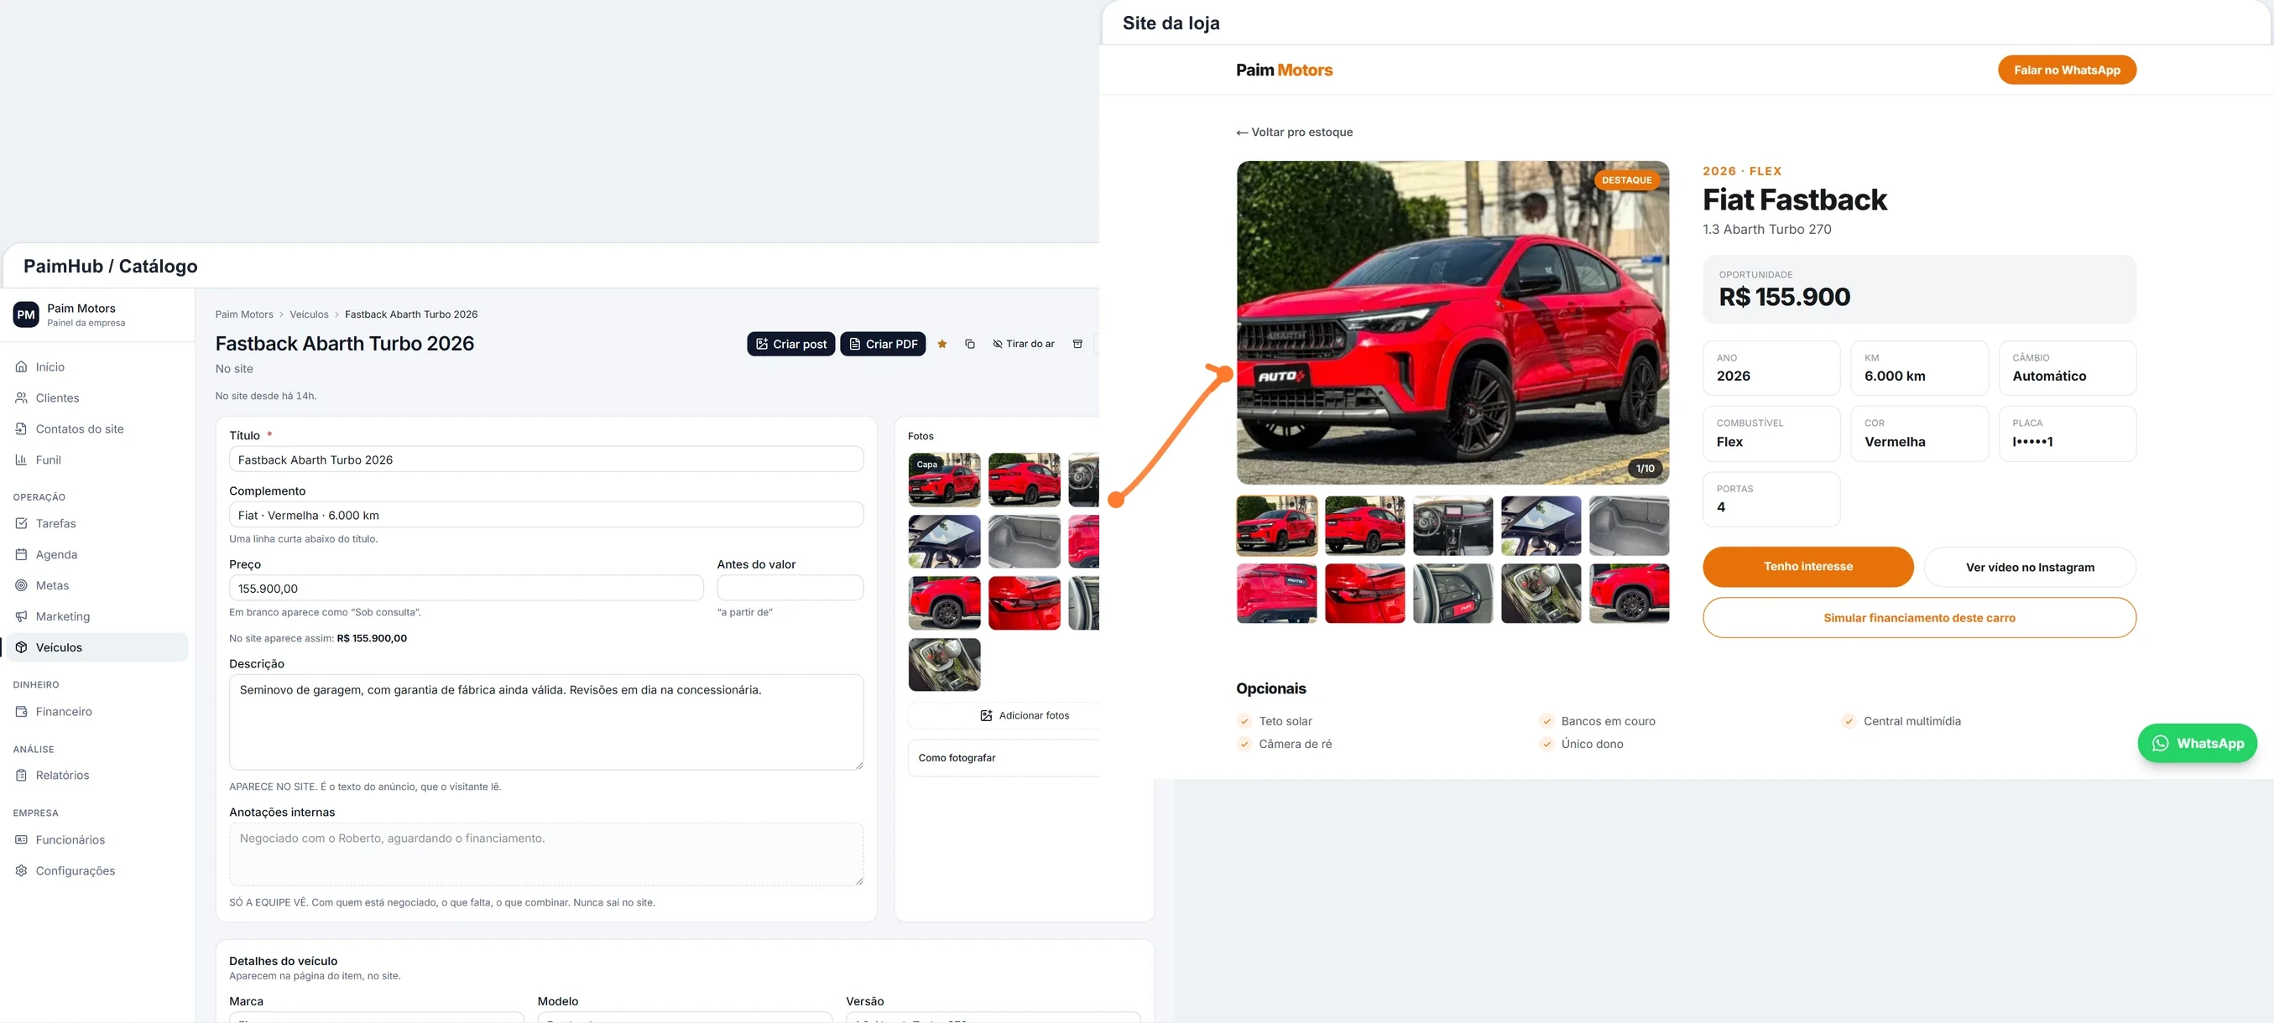Image resolution: width=2274 pixels, height=1023 pixels.
Task: Click the Criar post button
Action: click(x=791, y=344)
